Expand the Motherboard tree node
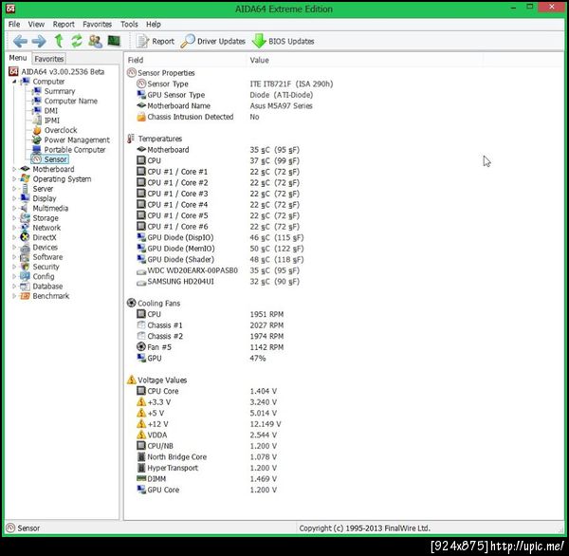The image size is (569, 556). tap(14, 169)
